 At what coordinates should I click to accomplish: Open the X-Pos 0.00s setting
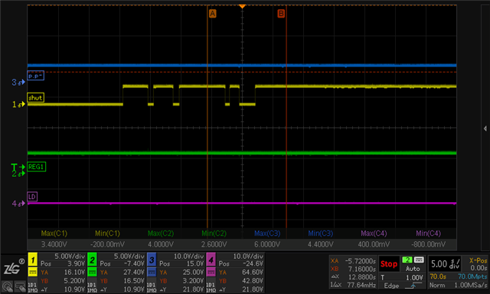point(478,264)
